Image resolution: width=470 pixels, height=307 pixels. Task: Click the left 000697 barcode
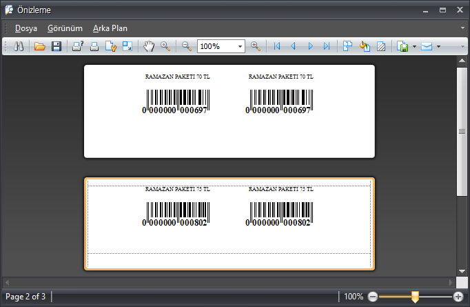point(176,101)
